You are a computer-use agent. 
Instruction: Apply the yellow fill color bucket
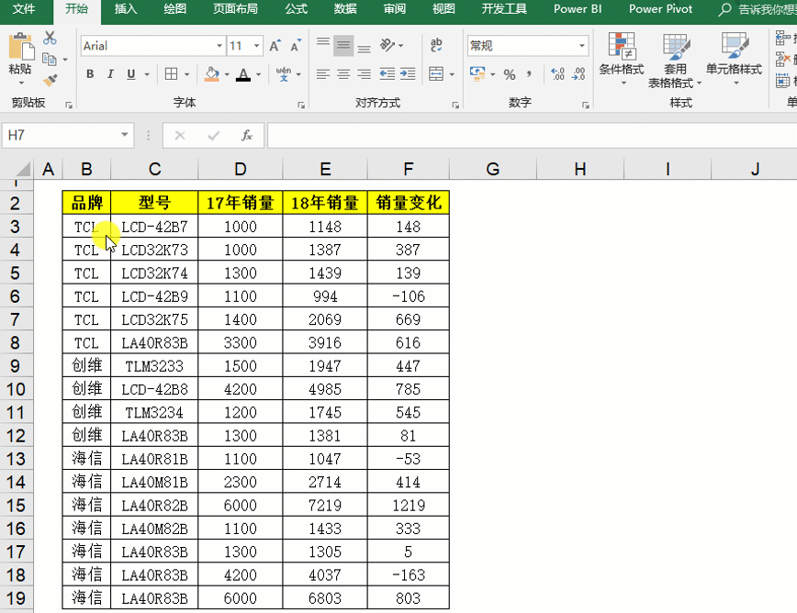click(x=212, y=74)
